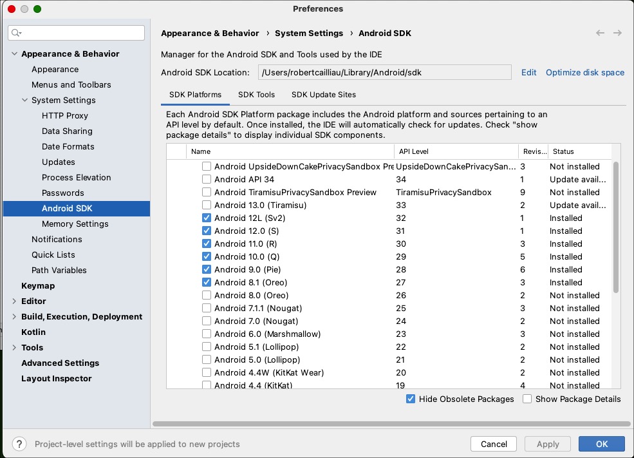Click the Android SDK Location path field
The image size is (634, 458).
point(384,72)
